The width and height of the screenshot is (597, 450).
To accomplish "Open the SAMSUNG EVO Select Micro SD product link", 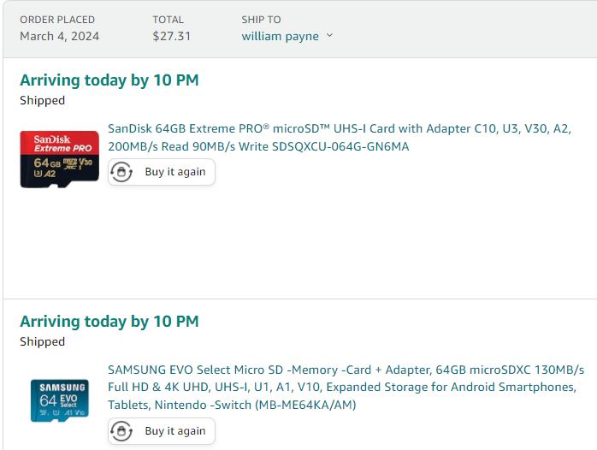I will pyautogui.click(x=346, y=388).
